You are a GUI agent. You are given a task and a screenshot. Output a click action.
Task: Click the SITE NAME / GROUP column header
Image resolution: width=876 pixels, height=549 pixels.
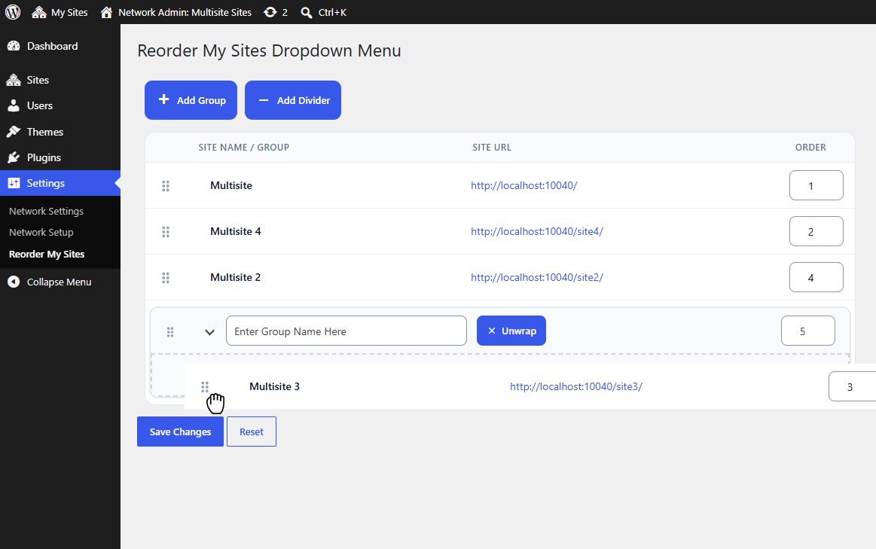coord(243,148)
